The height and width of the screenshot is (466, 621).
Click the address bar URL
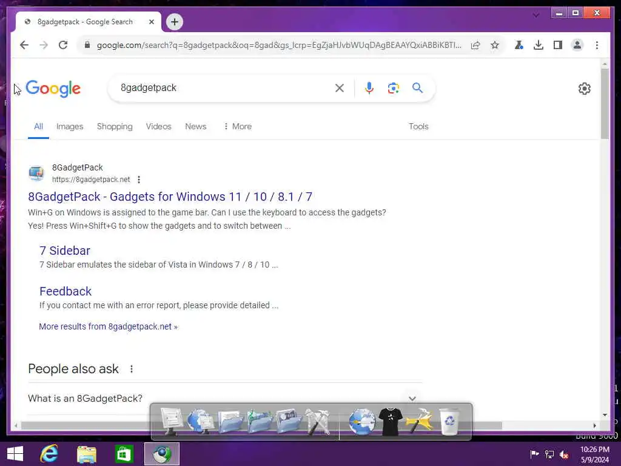(x=279, y=45)
